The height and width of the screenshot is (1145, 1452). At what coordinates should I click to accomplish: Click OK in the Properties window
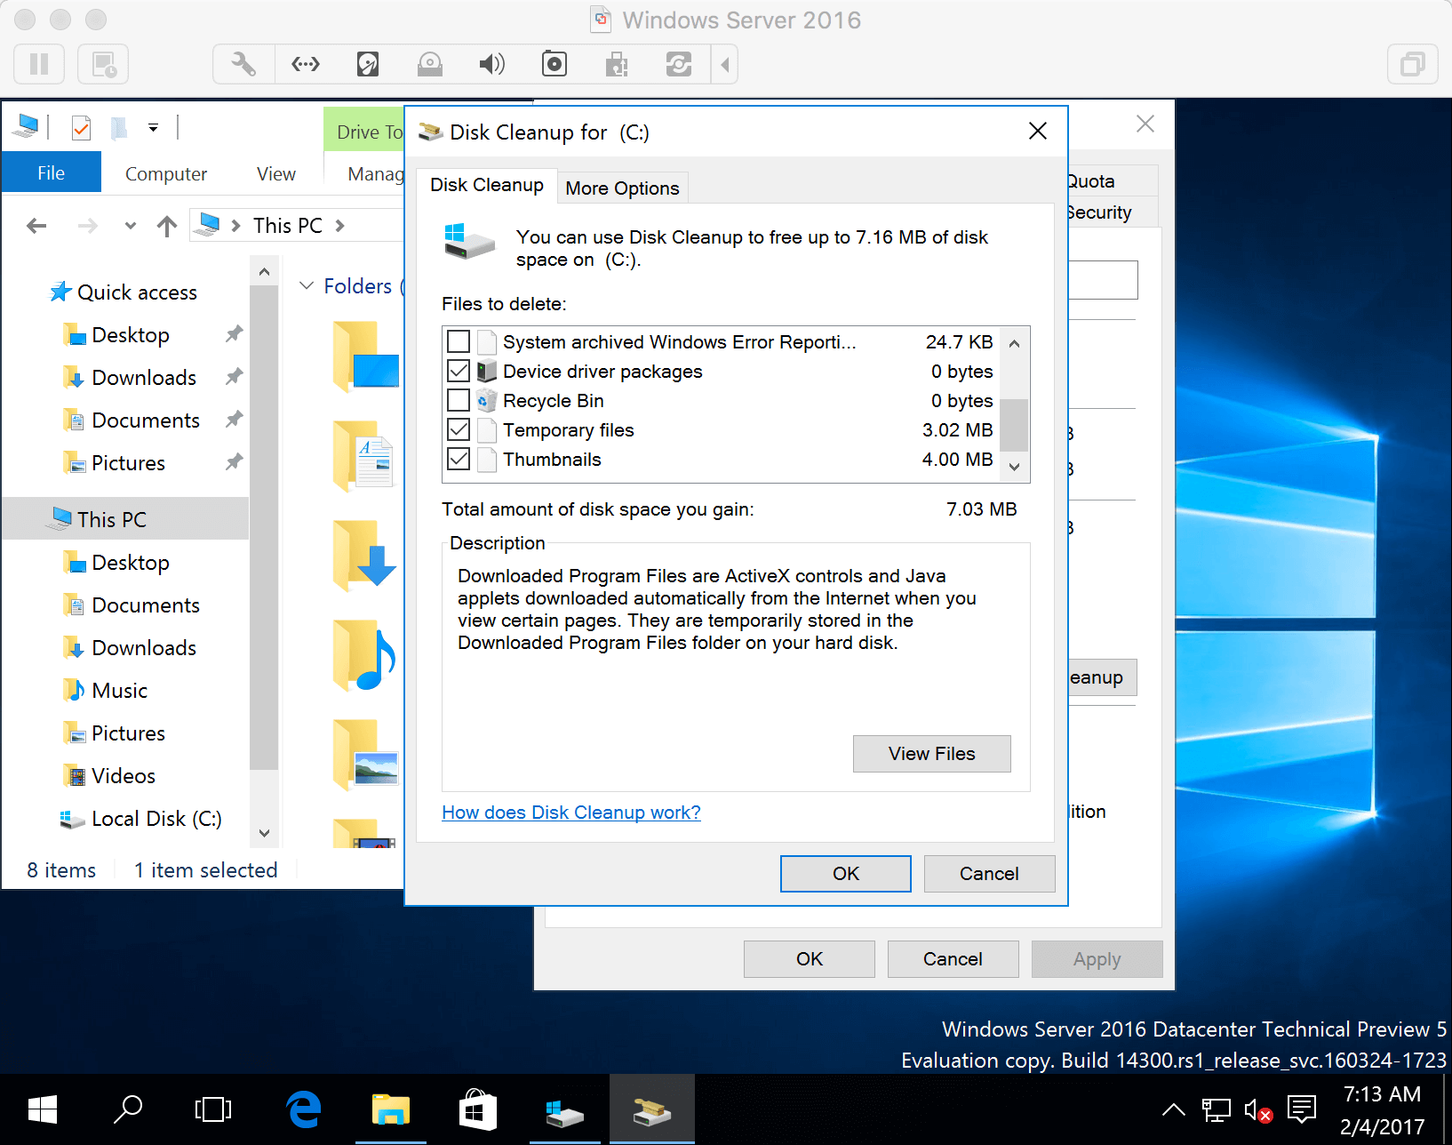pos(810,959)
